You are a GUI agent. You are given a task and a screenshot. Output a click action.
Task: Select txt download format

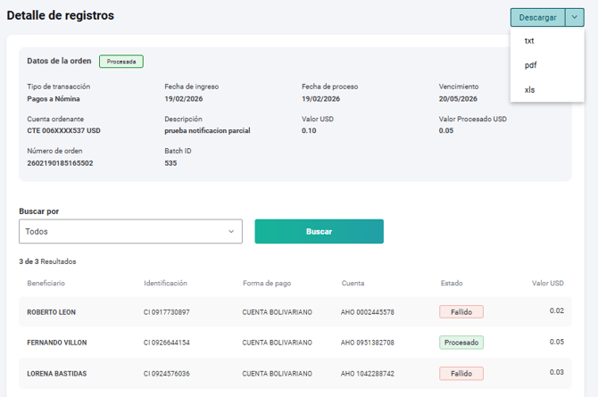tap(529, 41)
